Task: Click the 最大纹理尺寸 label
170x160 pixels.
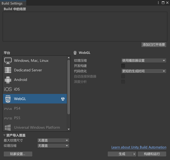Action: tap(13, 140)
